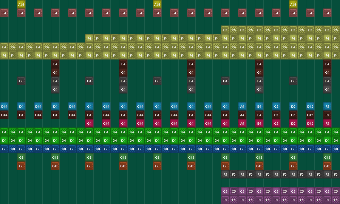Select the leftmost gray G3 note block

coord(21,81)
